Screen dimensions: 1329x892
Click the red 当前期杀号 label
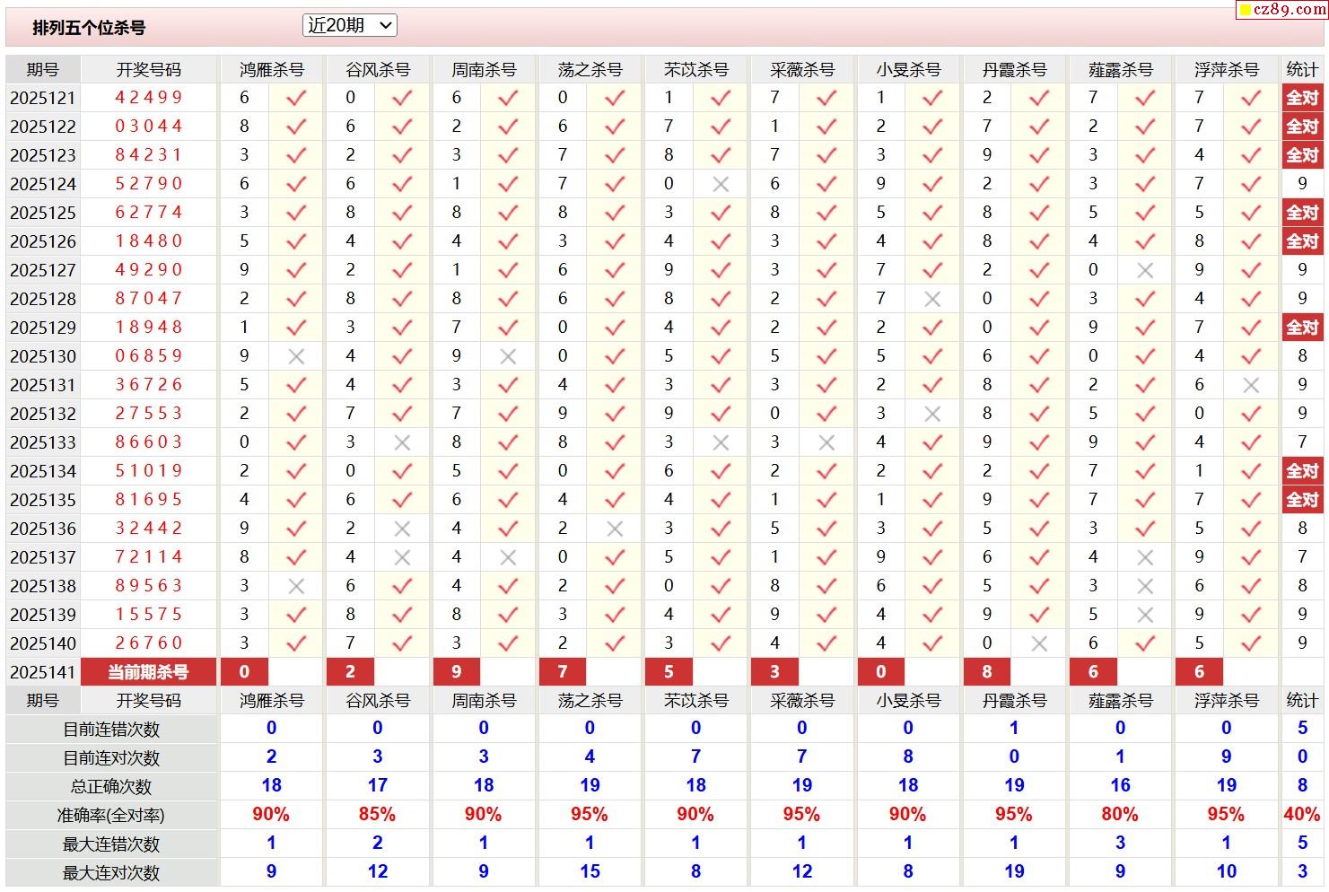pyautogui.click(x=148, y=672)
